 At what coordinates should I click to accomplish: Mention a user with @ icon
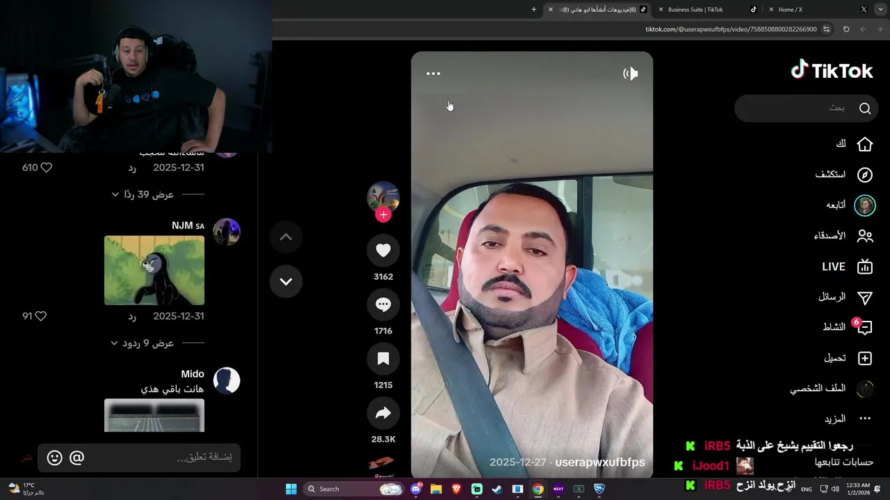coord(76,458)
